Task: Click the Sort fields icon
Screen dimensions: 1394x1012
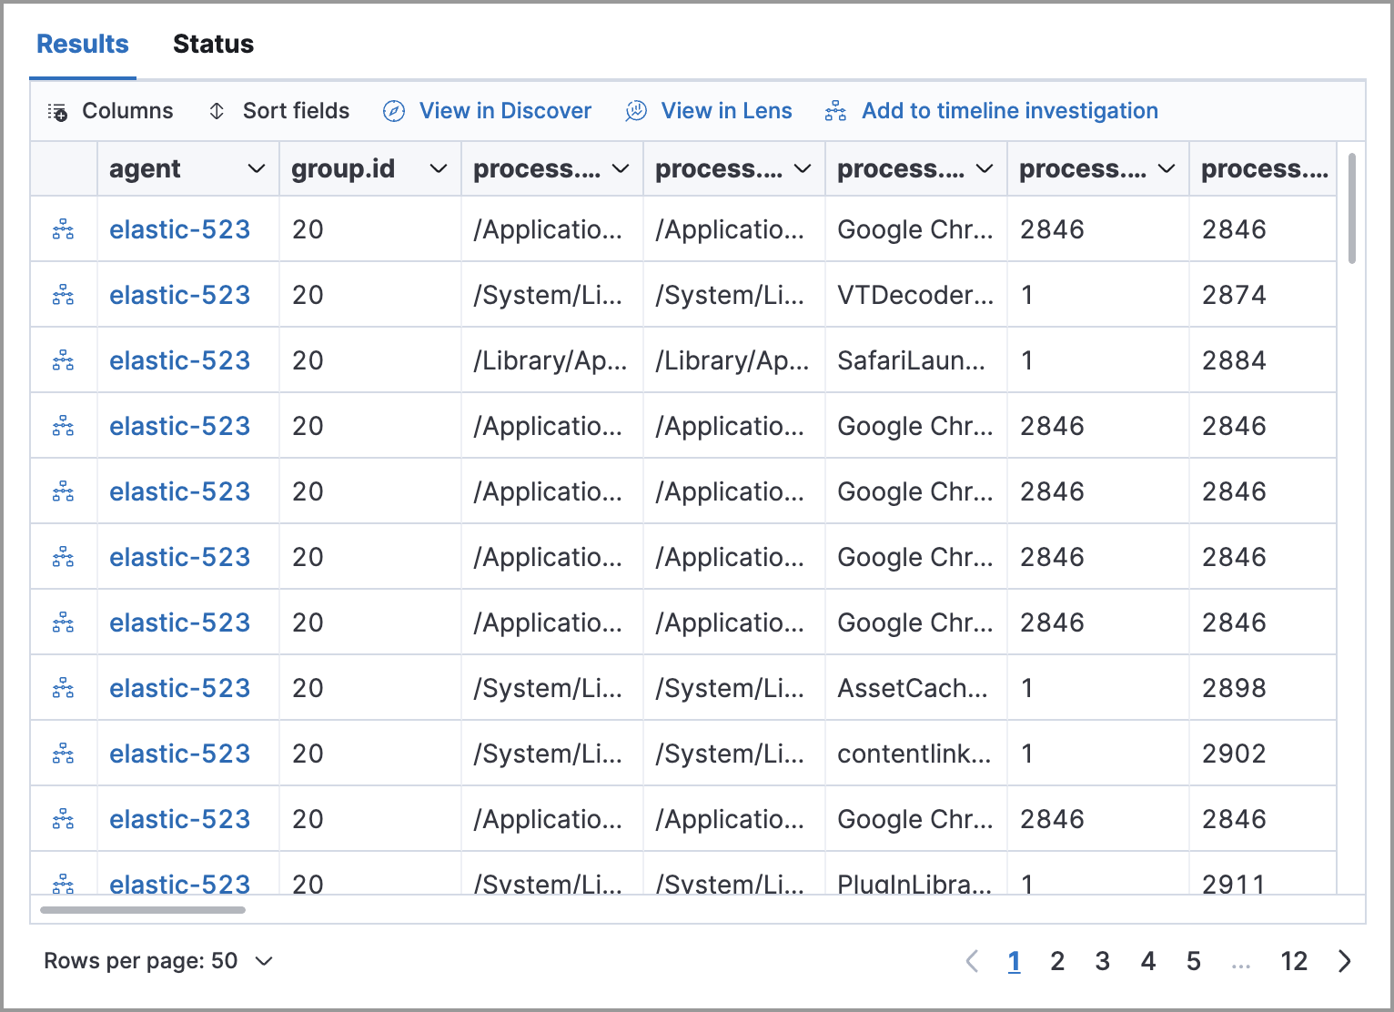Action: (x=217, y=110)
